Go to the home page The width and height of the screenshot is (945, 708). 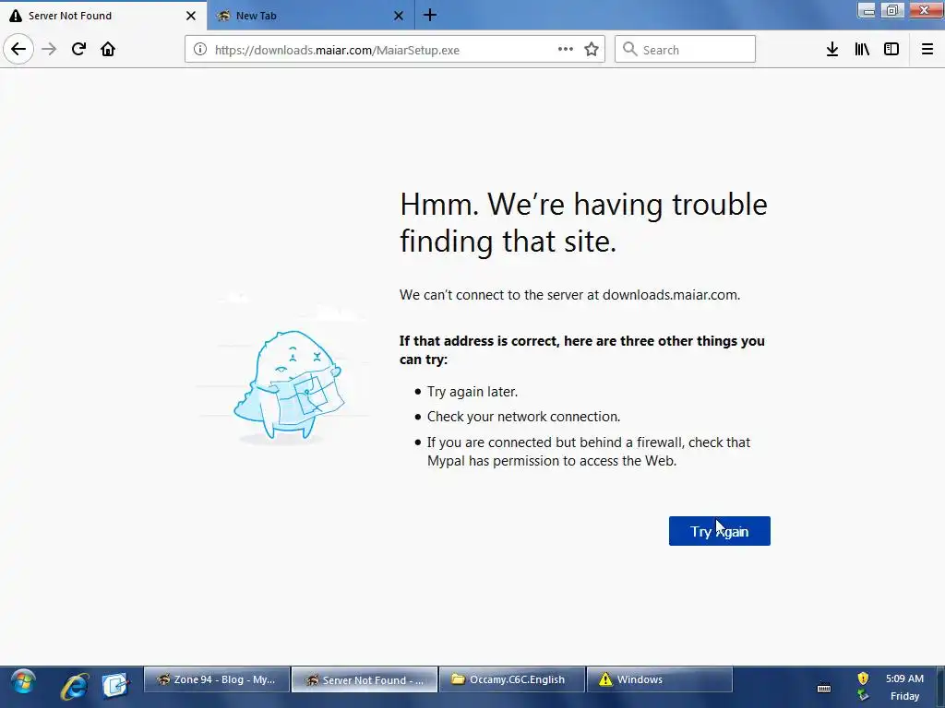108,49
